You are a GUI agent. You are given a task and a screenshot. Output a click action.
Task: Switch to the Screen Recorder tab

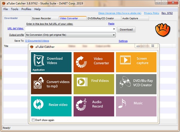click(42, 18)
